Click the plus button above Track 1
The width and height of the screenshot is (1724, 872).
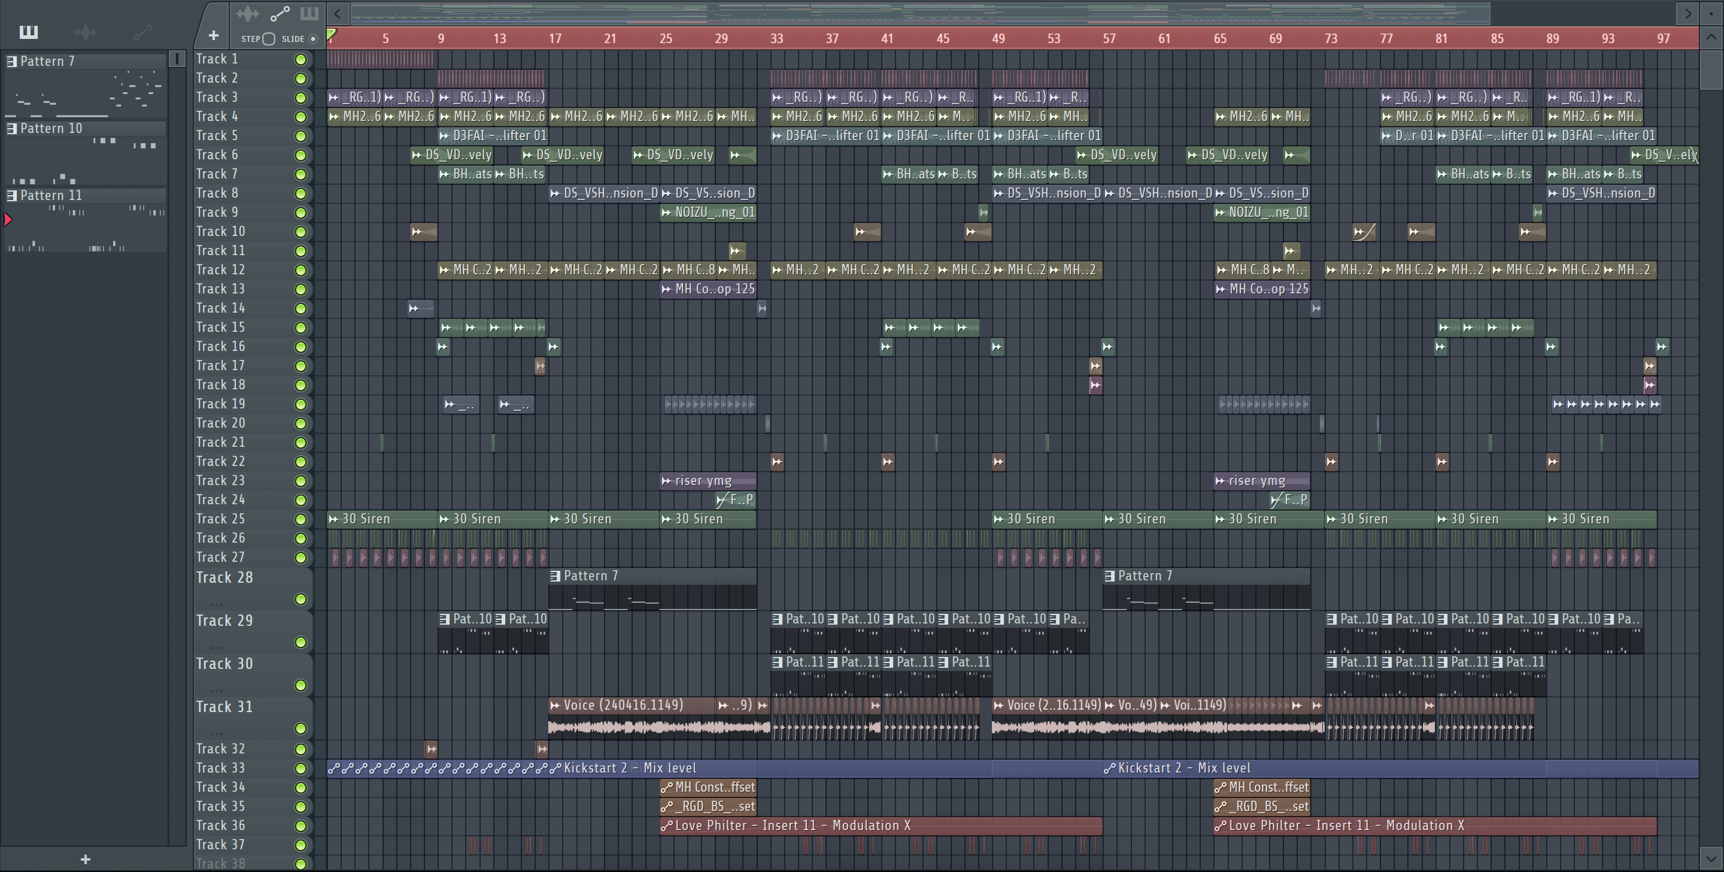click(214, 35)
